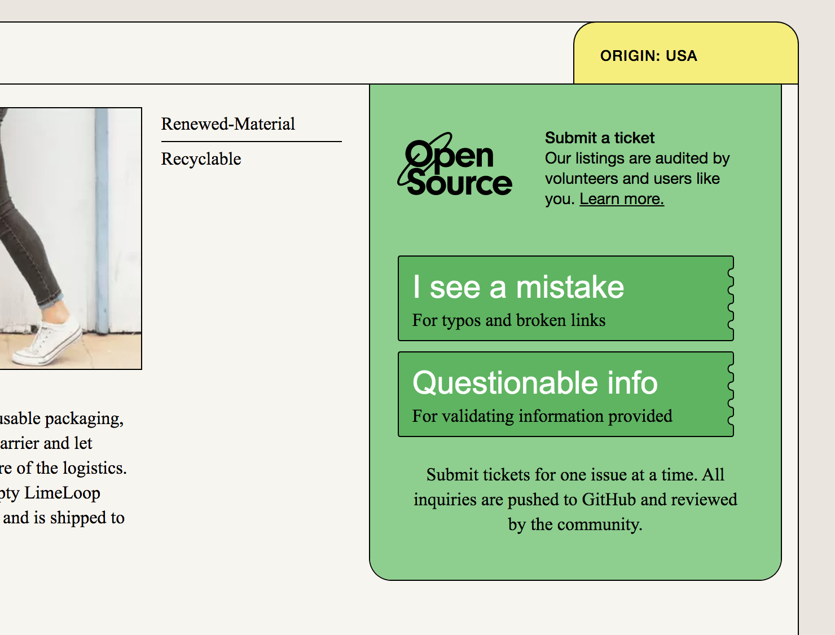The image size is (835, 635).
Task: Open the "I see a mistake" ticket
Action: (566, 298)
